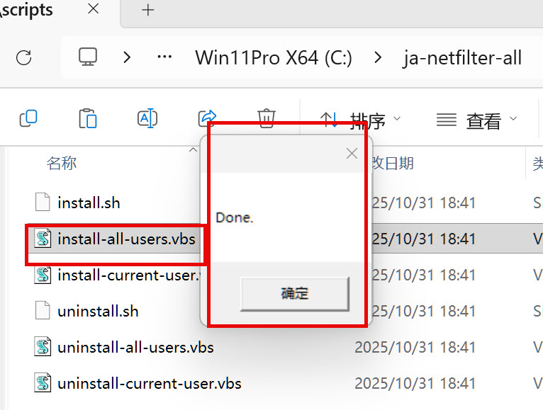
Task: Click the Copy icon in toolbar
Action: (28, 118)
